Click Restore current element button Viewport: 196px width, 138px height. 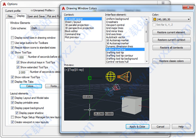(171, 32)
